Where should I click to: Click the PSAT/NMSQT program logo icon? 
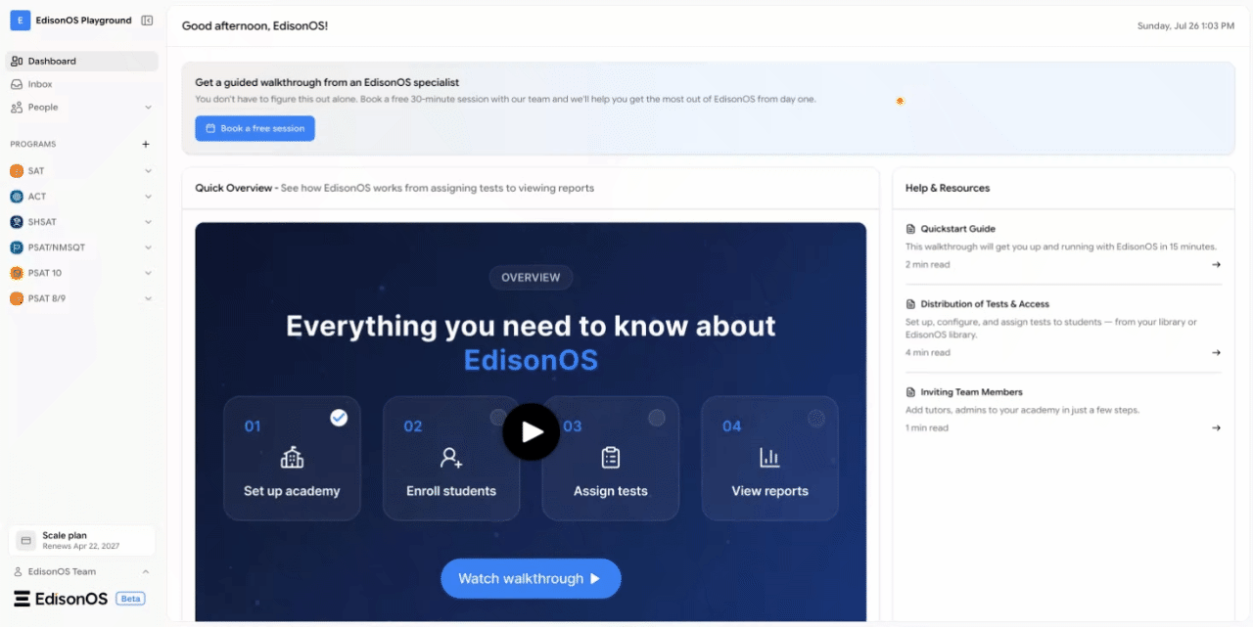(17, 247)
